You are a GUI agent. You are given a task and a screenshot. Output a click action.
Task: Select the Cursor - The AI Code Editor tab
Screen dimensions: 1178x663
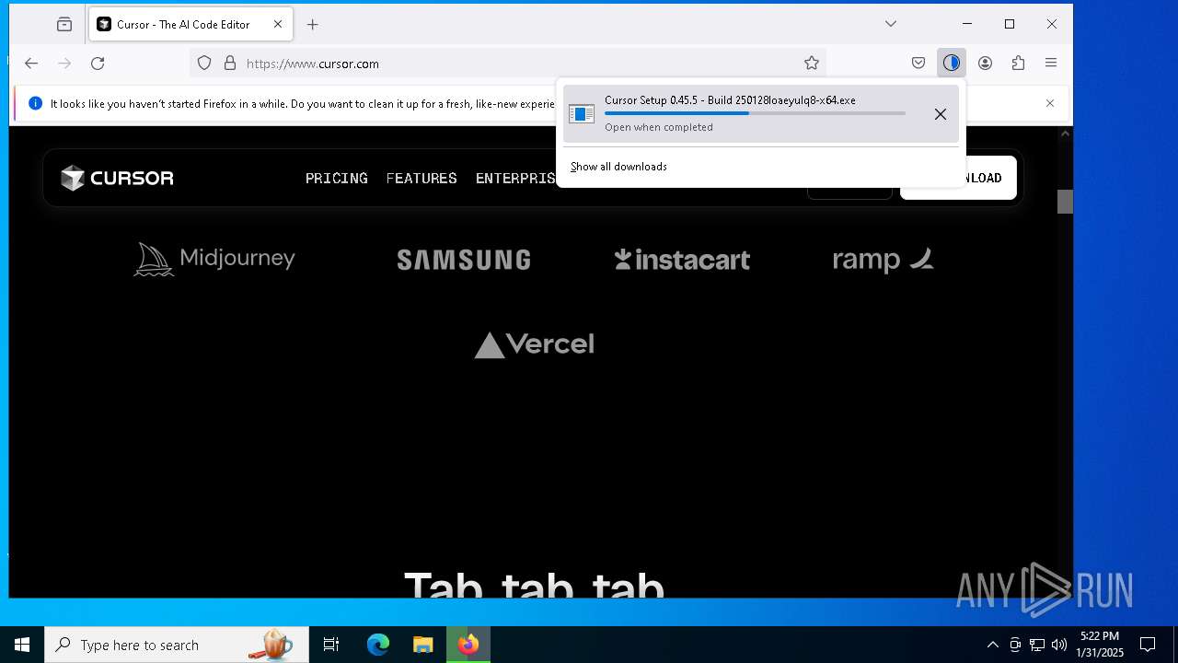tap(191, 25)
